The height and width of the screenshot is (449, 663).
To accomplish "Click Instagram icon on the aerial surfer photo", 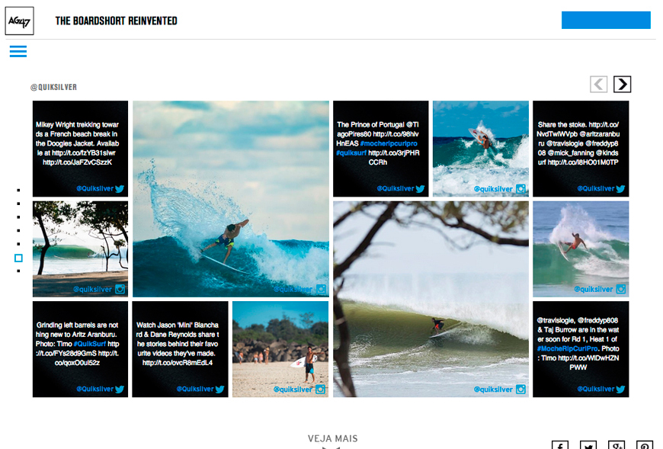I will [521, 189].
